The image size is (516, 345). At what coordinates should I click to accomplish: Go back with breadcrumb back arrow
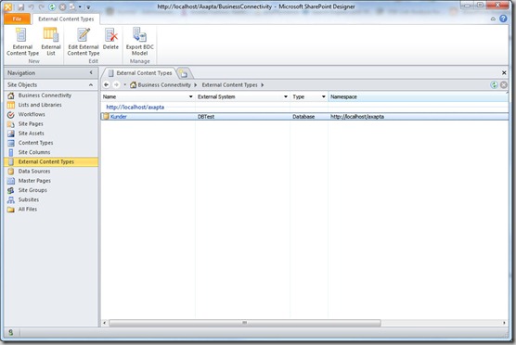click(x=107, y=84)
